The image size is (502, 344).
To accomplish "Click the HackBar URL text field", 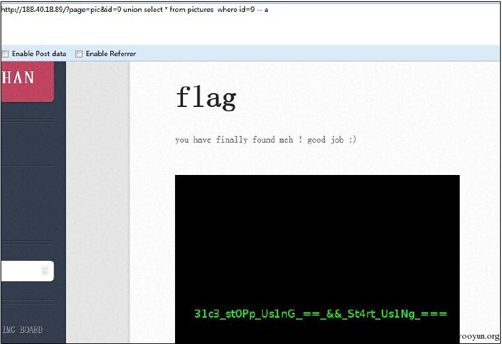I will click(x=250, y=24).
